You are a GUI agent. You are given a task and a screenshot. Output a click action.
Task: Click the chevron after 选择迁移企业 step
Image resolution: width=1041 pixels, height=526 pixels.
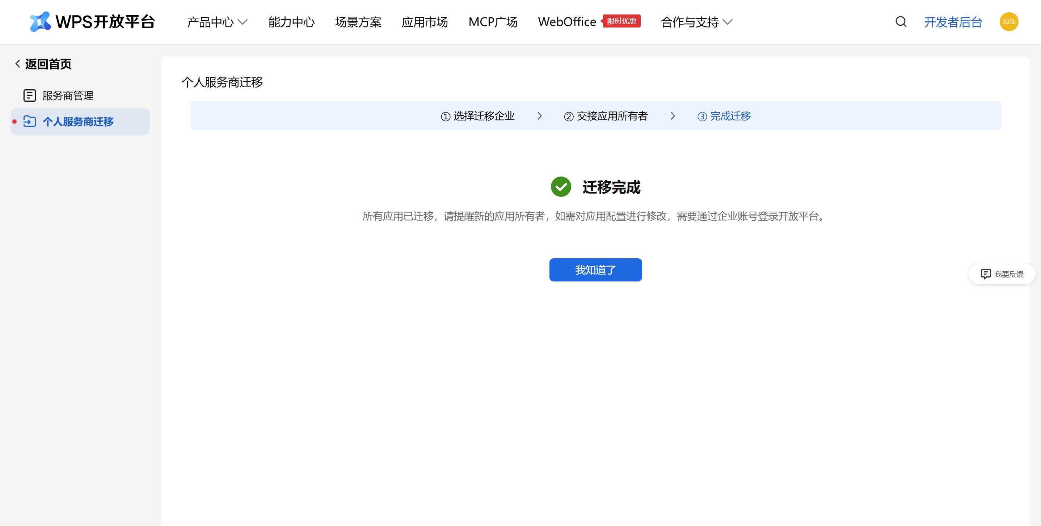click(539, 116)
